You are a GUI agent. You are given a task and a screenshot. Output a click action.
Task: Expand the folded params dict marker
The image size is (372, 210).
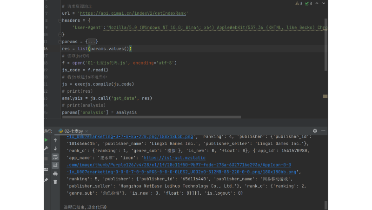click(60, 42)
